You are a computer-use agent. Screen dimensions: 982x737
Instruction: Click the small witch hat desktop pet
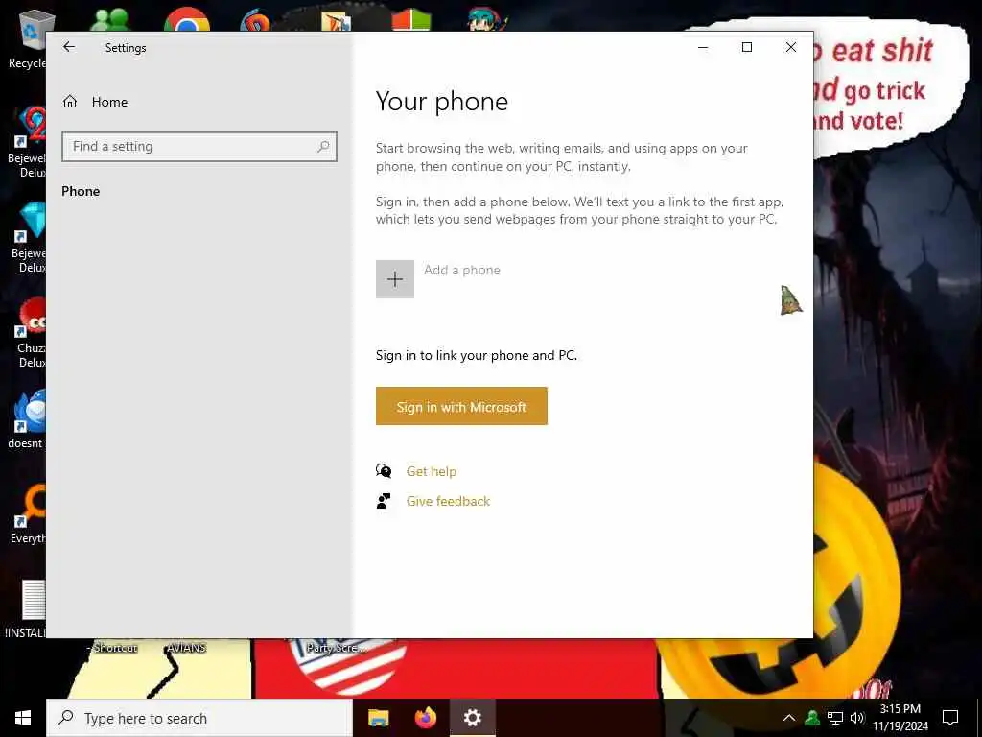pos(791,300)
